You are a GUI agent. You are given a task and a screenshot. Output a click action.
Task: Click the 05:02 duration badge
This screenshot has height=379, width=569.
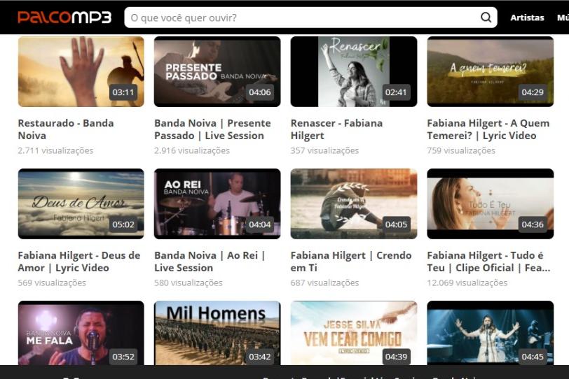(123, 224)
